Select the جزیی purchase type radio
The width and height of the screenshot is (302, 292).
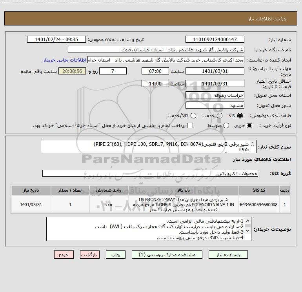(249, 125)
